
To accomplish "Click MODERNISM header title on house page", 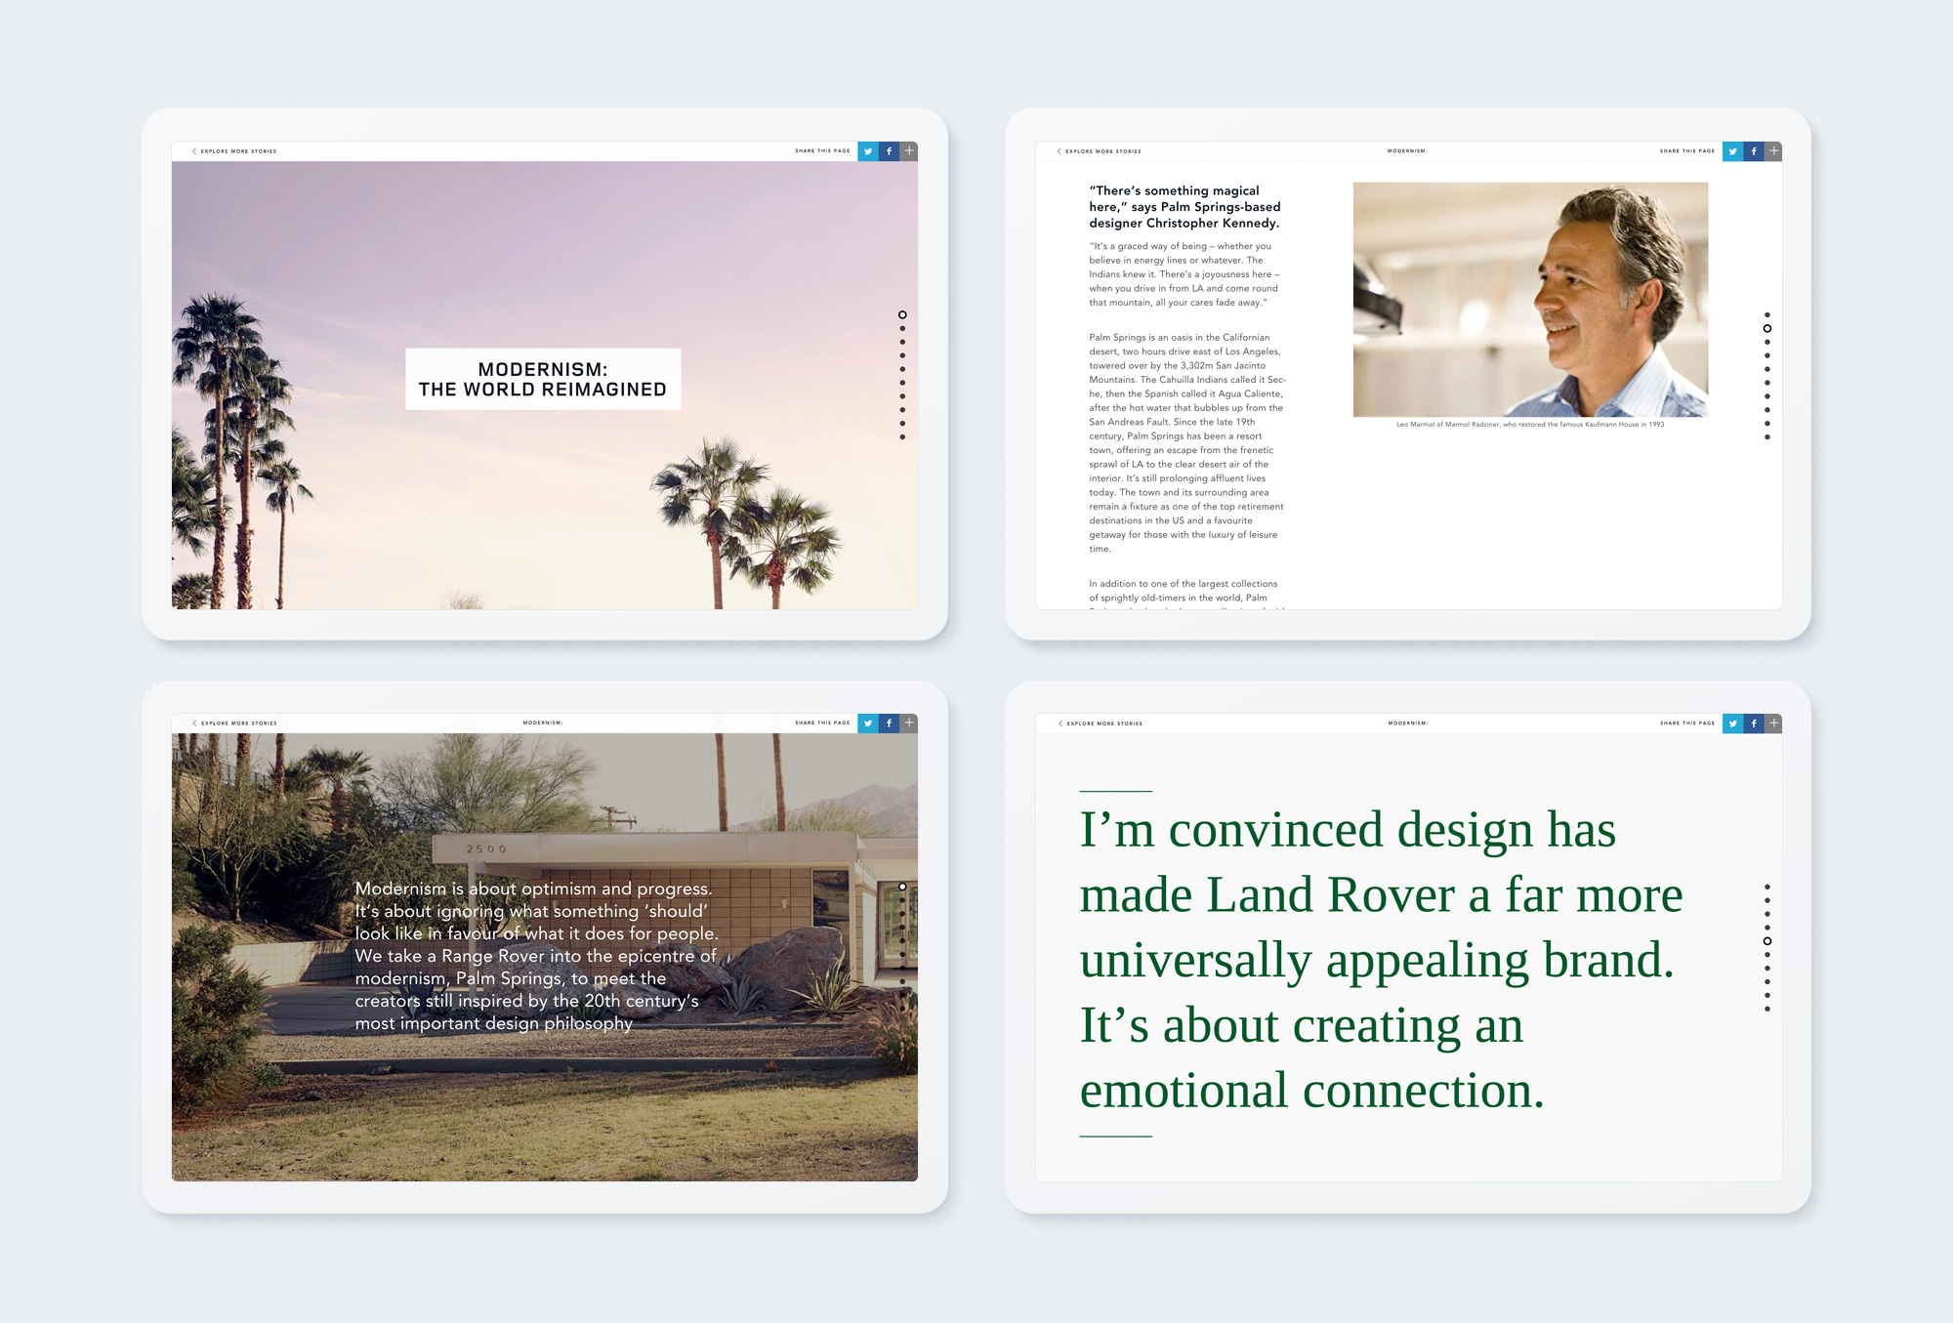I will tap(543, 724).
